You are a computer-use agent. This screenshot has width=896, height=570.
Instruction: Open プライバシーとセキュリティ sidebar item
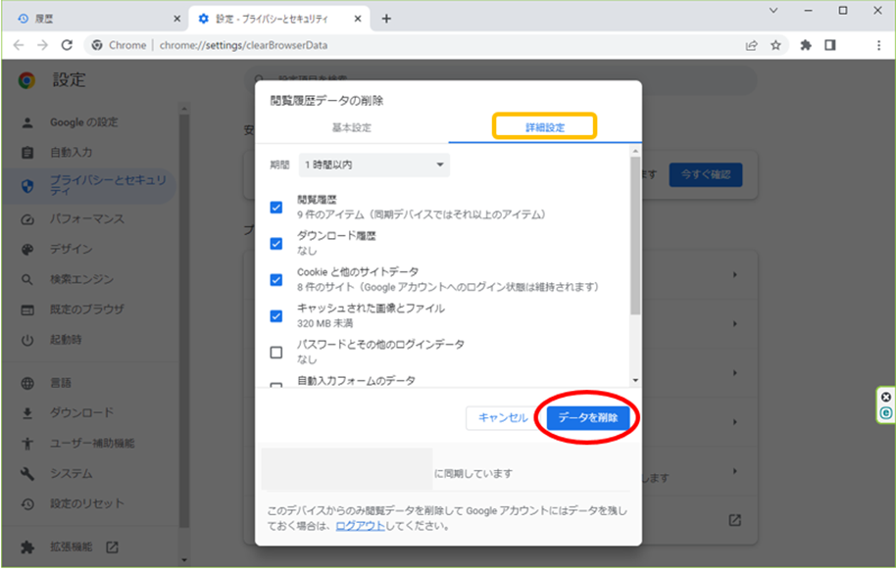pyautogui.click(x=91, y=186)
